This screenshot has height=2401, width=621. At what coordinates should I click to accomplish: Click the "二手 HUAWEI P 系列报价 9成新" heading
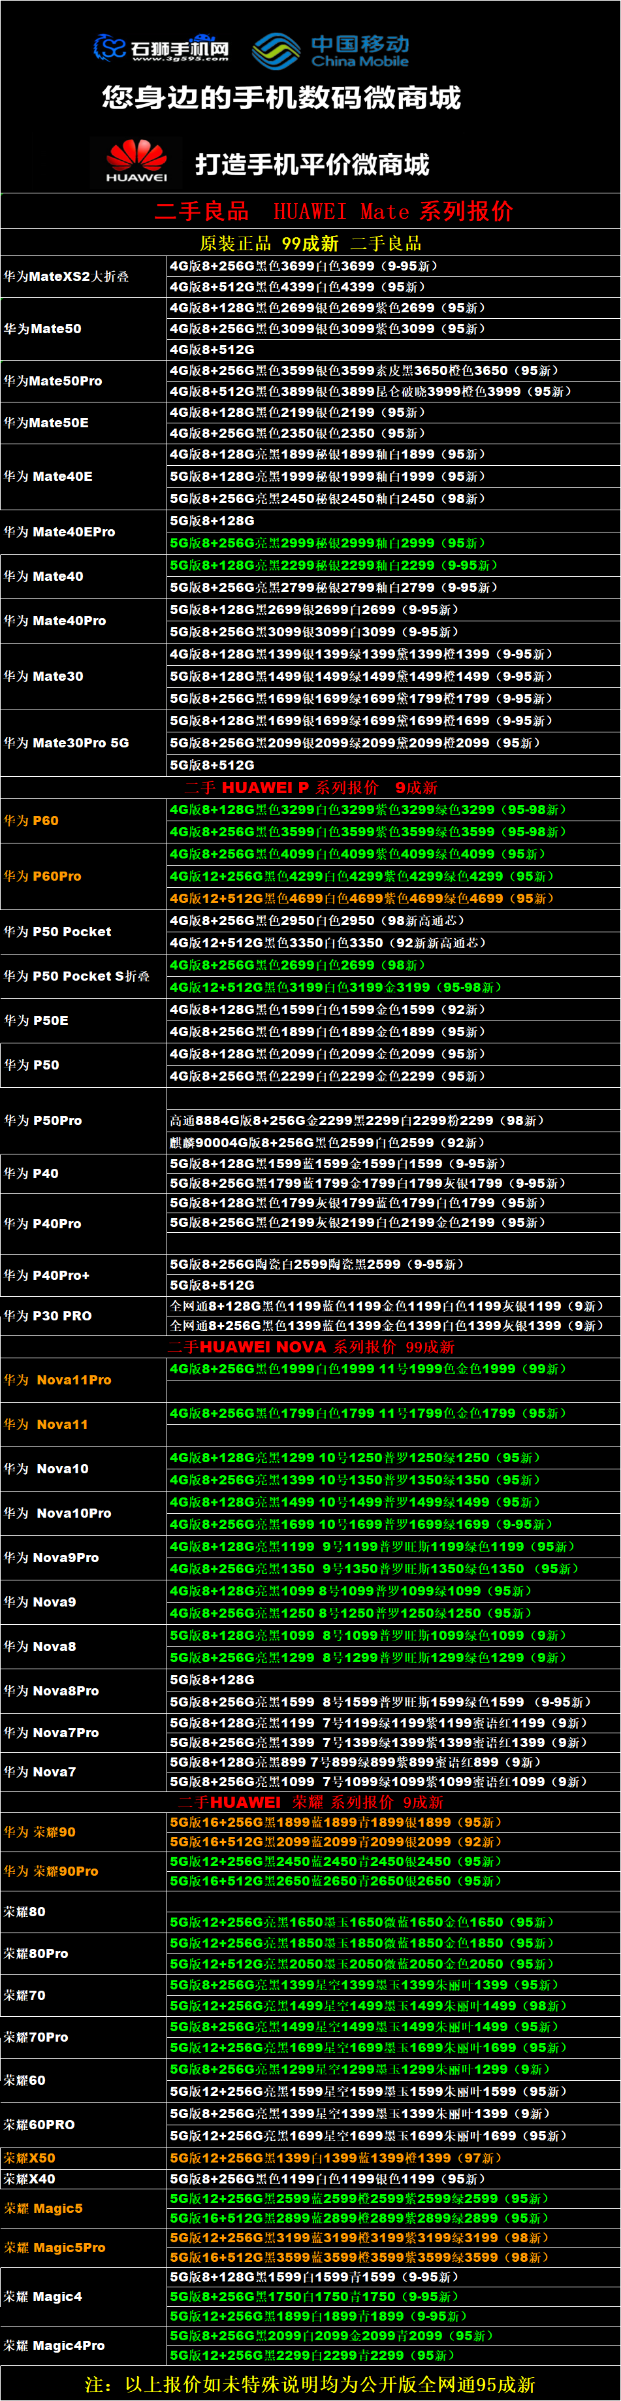[x=311, y=788]
